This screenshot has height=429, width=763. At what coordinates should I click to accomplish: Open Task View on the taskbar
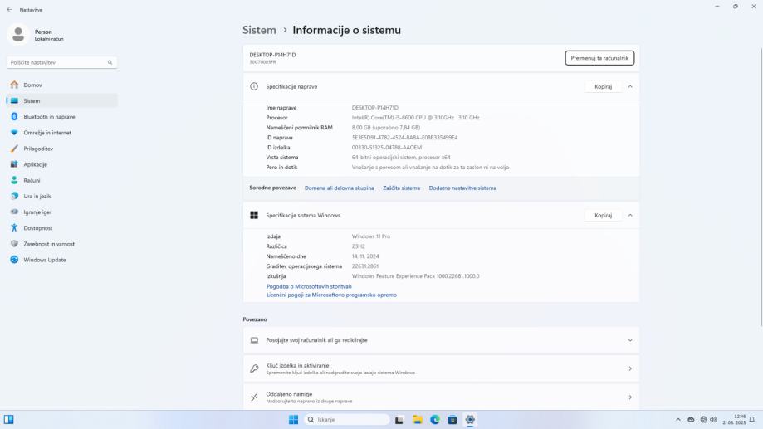[x=399, y=420]
